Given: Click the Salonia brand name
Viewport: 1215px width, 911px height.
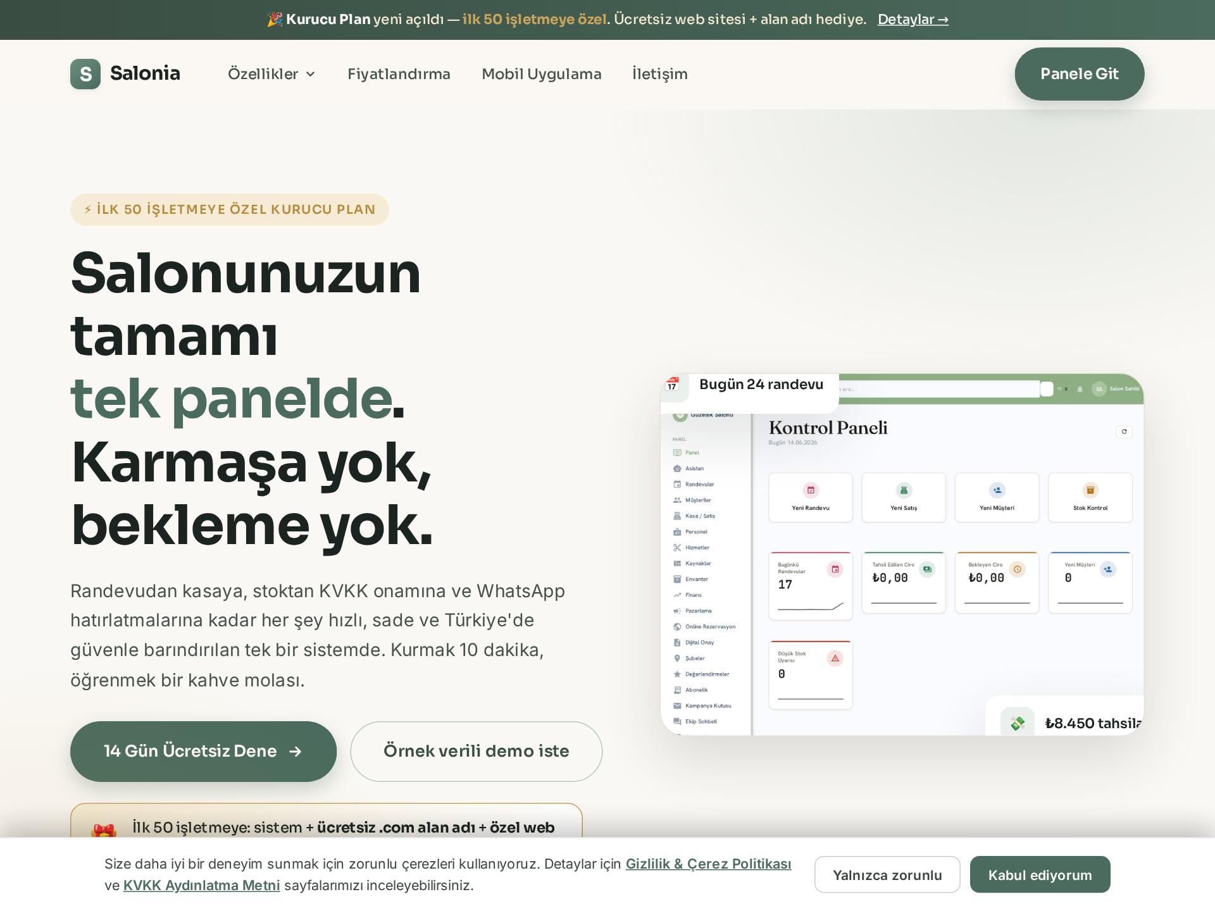Looking at the screenshot, I should (145, 73).
